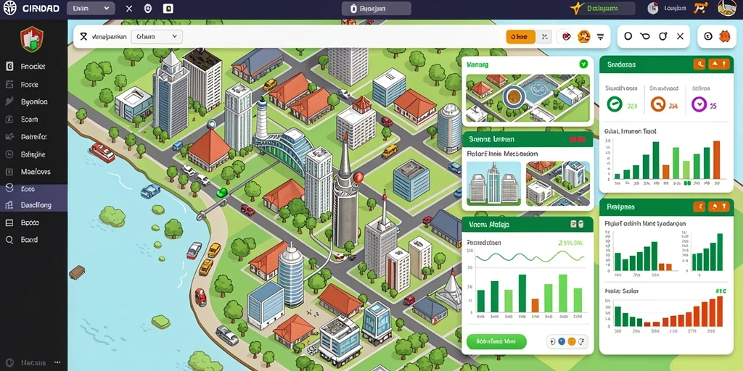Toggle the green checkmark on Vanarg panel

583,64
